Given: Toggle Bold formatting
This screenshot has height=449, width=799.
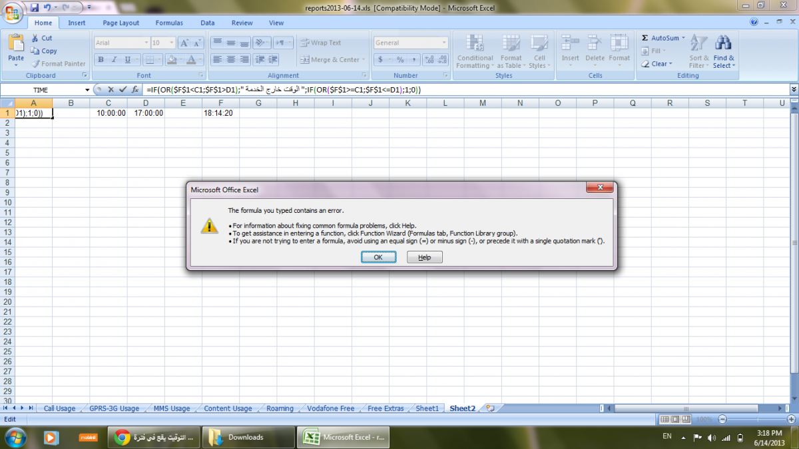Looking at the screenshot, I should (x=101, y=60).
